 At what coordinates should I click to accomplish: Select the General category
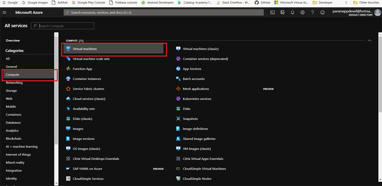coord(12,67)
